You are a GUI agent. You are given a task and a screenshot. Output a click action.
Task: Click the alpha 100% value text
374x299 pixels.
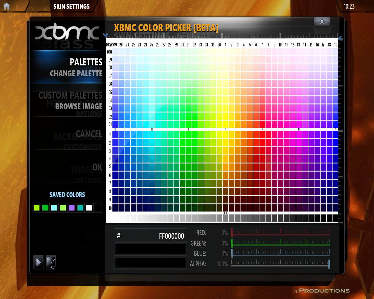(222, 264)
